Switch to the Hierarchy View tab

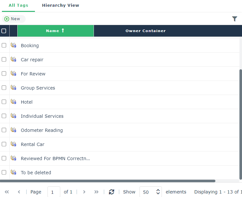coord(61,5)
